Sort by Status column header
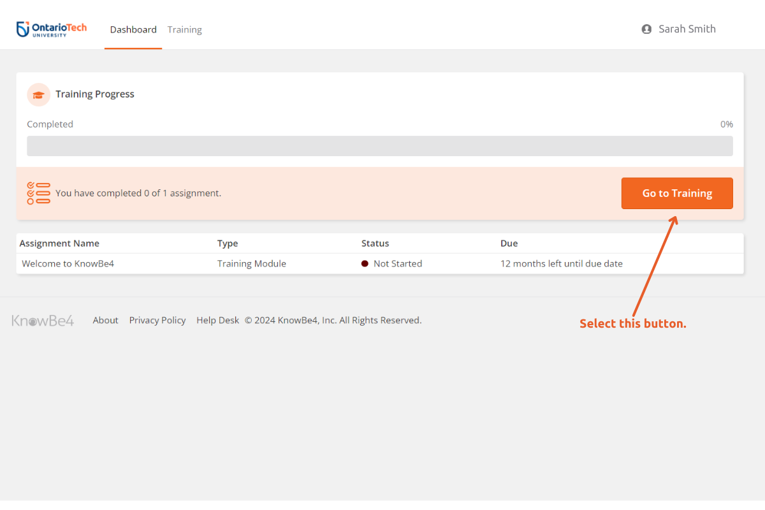 375,244
